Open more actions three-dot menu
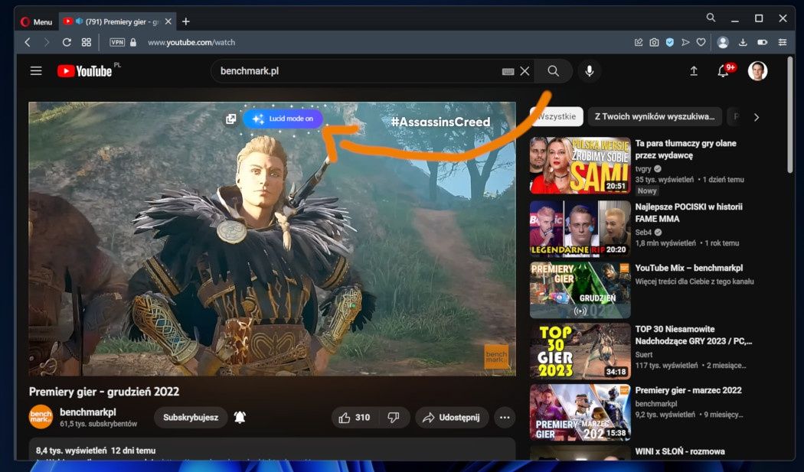 click(x=505, y=417)
